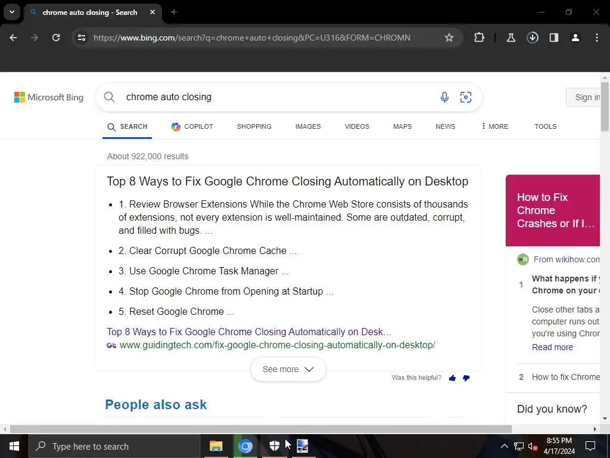Open taskbar clock showing 8:55 PM
The height and width of the screenshot is (458, 610).
coord(559,446)
